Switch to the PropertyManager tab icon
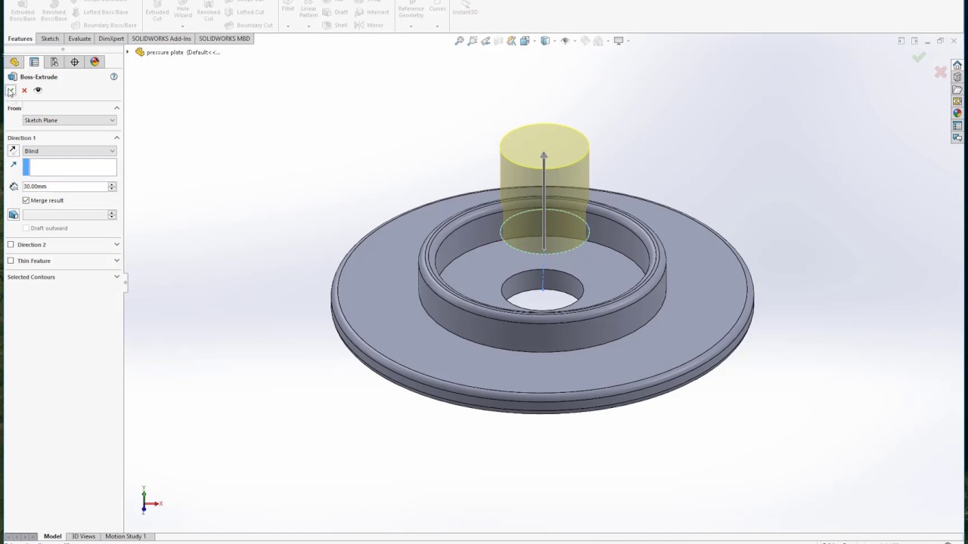Image resolution: width=968 pixels, height=544 pixels. 34,62
